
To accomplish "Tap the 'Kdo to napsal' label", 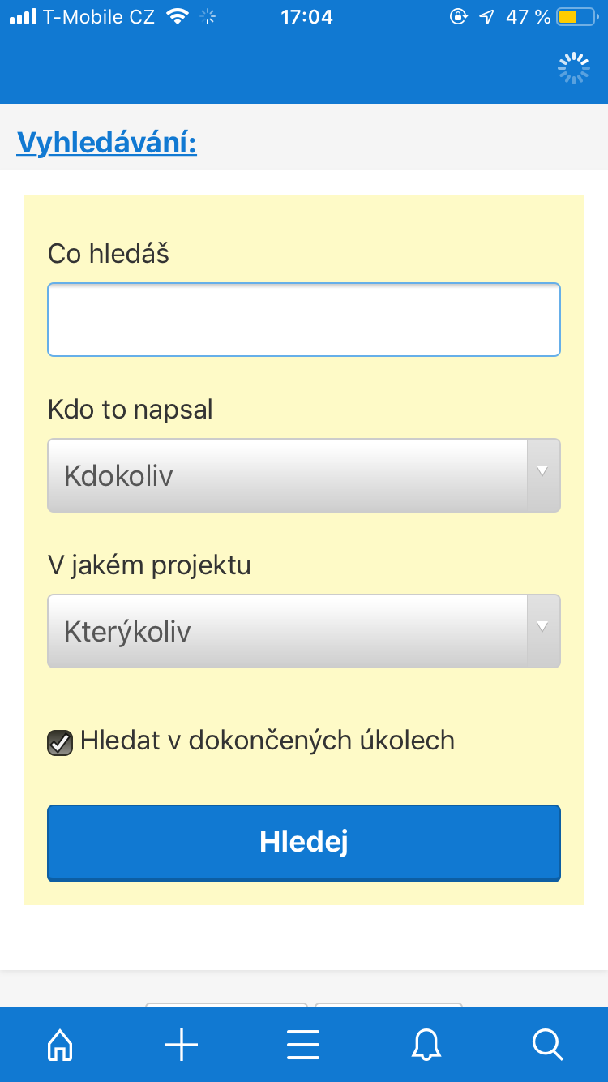I will point(131,410).
